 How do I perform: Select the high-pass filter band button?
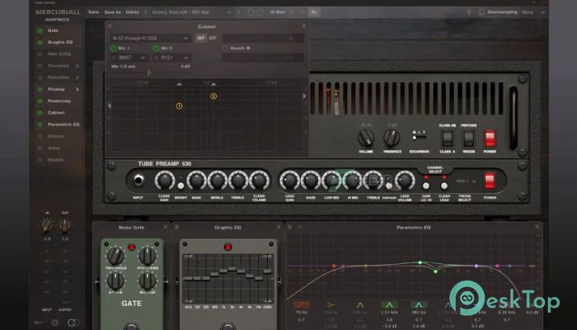click(301, 305)
